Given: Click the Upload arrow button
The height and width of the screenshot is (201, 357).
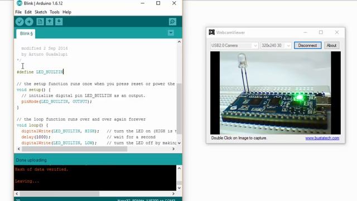Looking at the screenshot, I should coord(29,22).
